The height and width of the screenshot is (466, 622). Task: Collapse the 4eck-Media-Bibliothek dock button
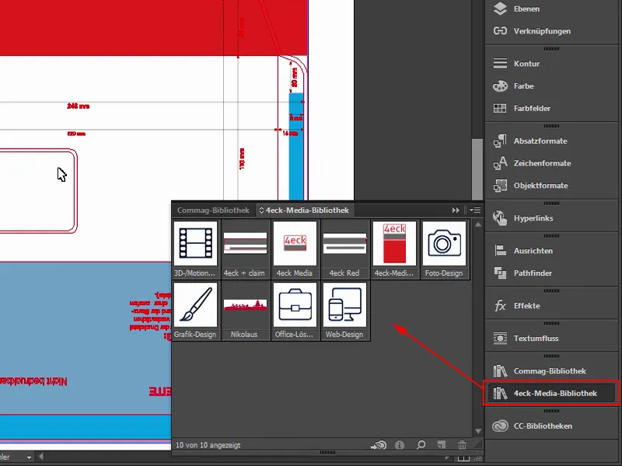551,393
